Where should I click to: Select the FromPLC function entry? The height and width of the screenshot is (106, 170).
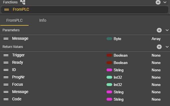[x=84, y=10]
